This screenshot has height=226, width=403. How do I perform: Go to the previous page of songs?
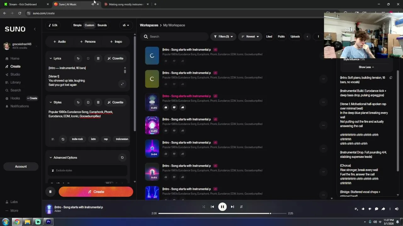tap(307, 36)
